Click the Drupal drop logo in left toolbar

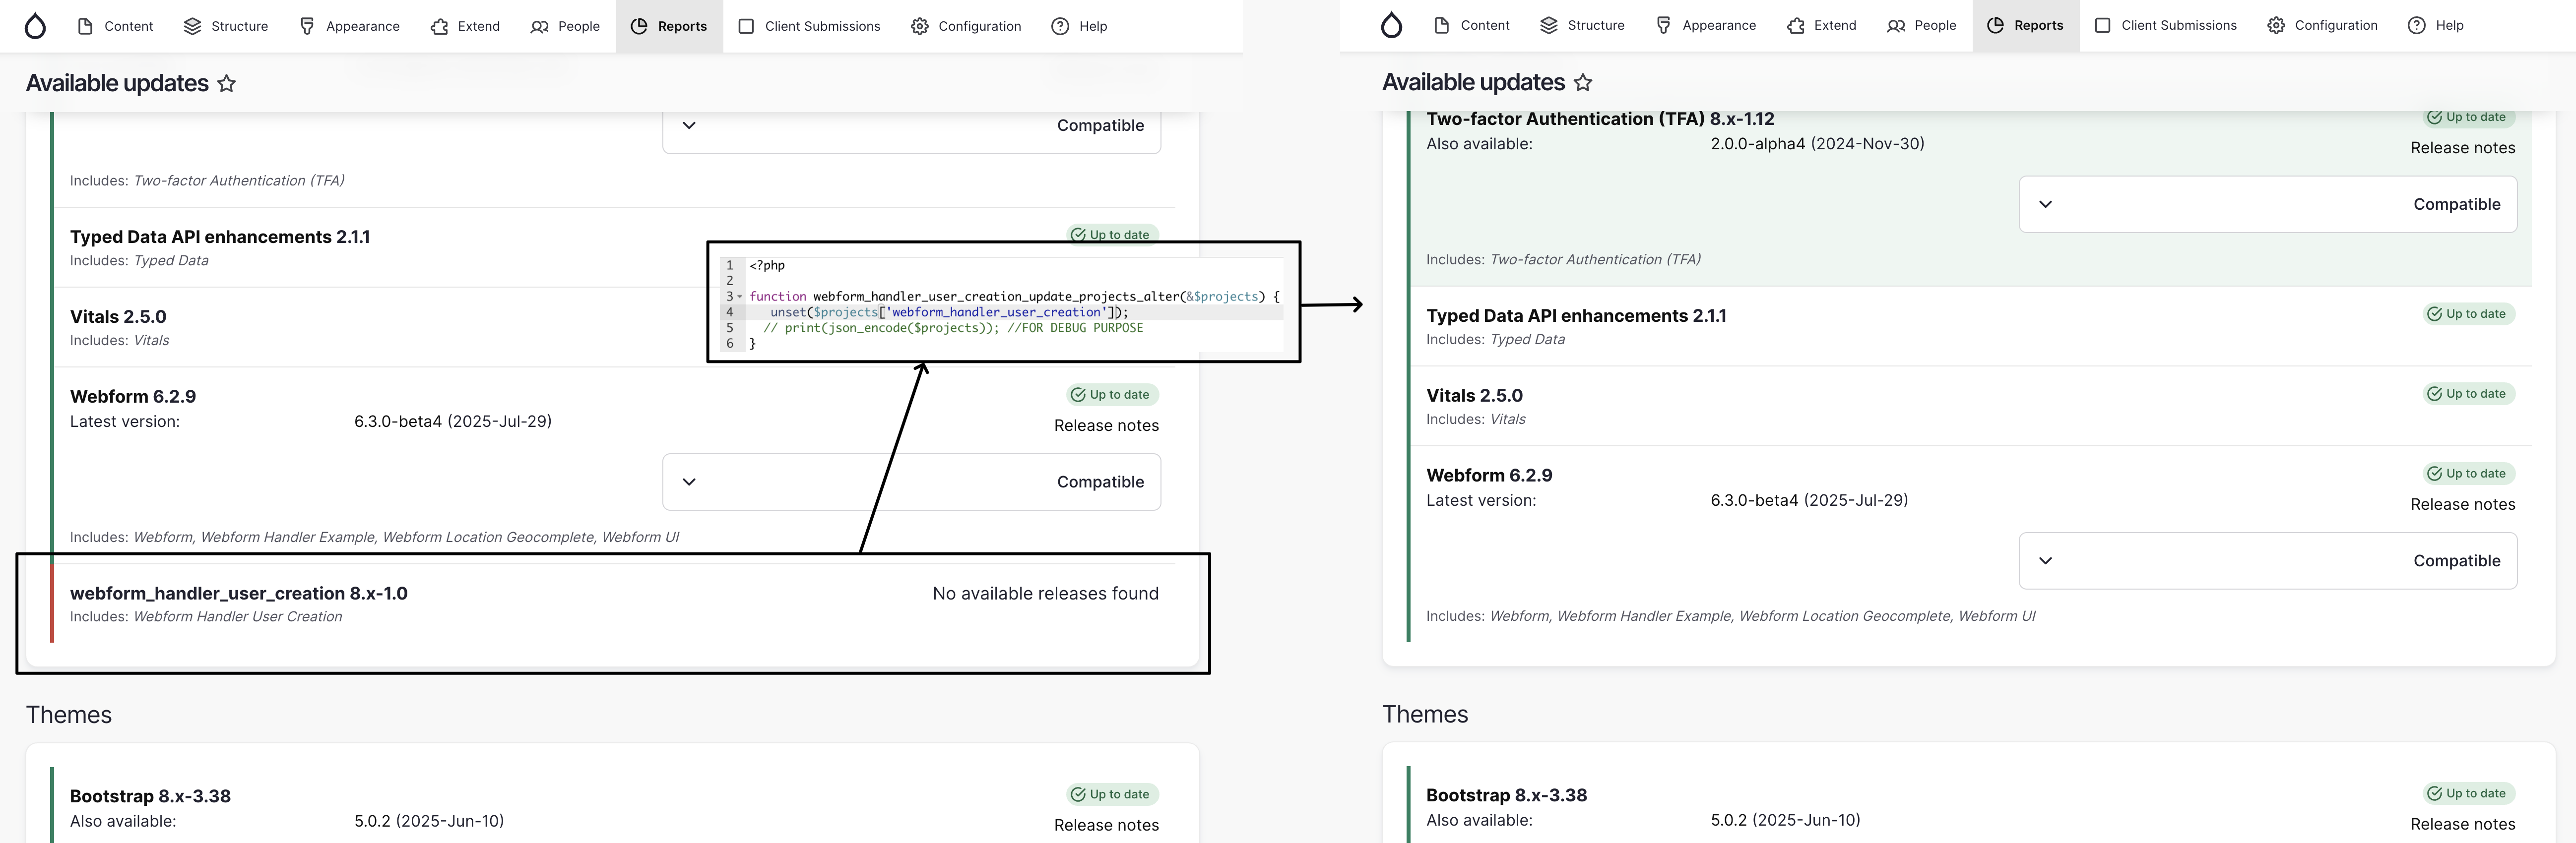coord(35,26)
